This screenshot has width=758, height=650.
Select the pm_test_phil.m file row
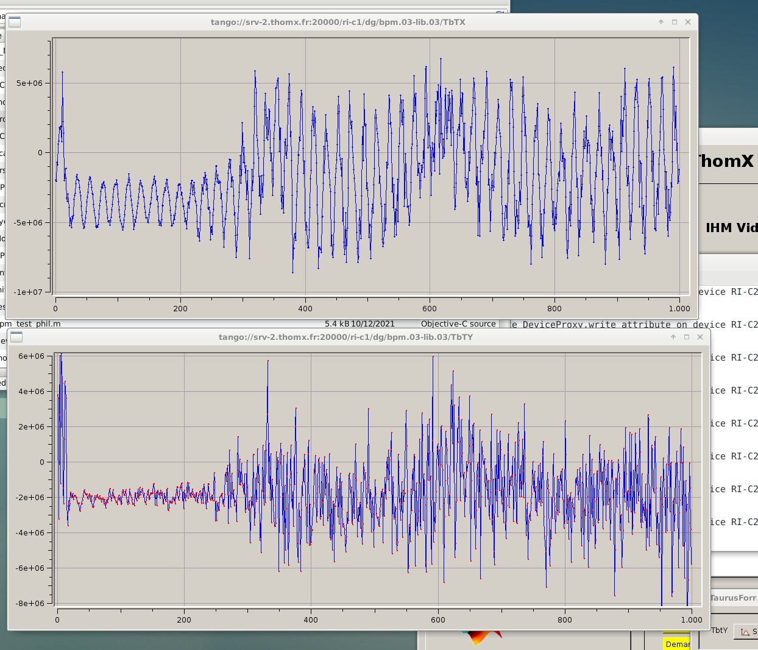point(30,324)
